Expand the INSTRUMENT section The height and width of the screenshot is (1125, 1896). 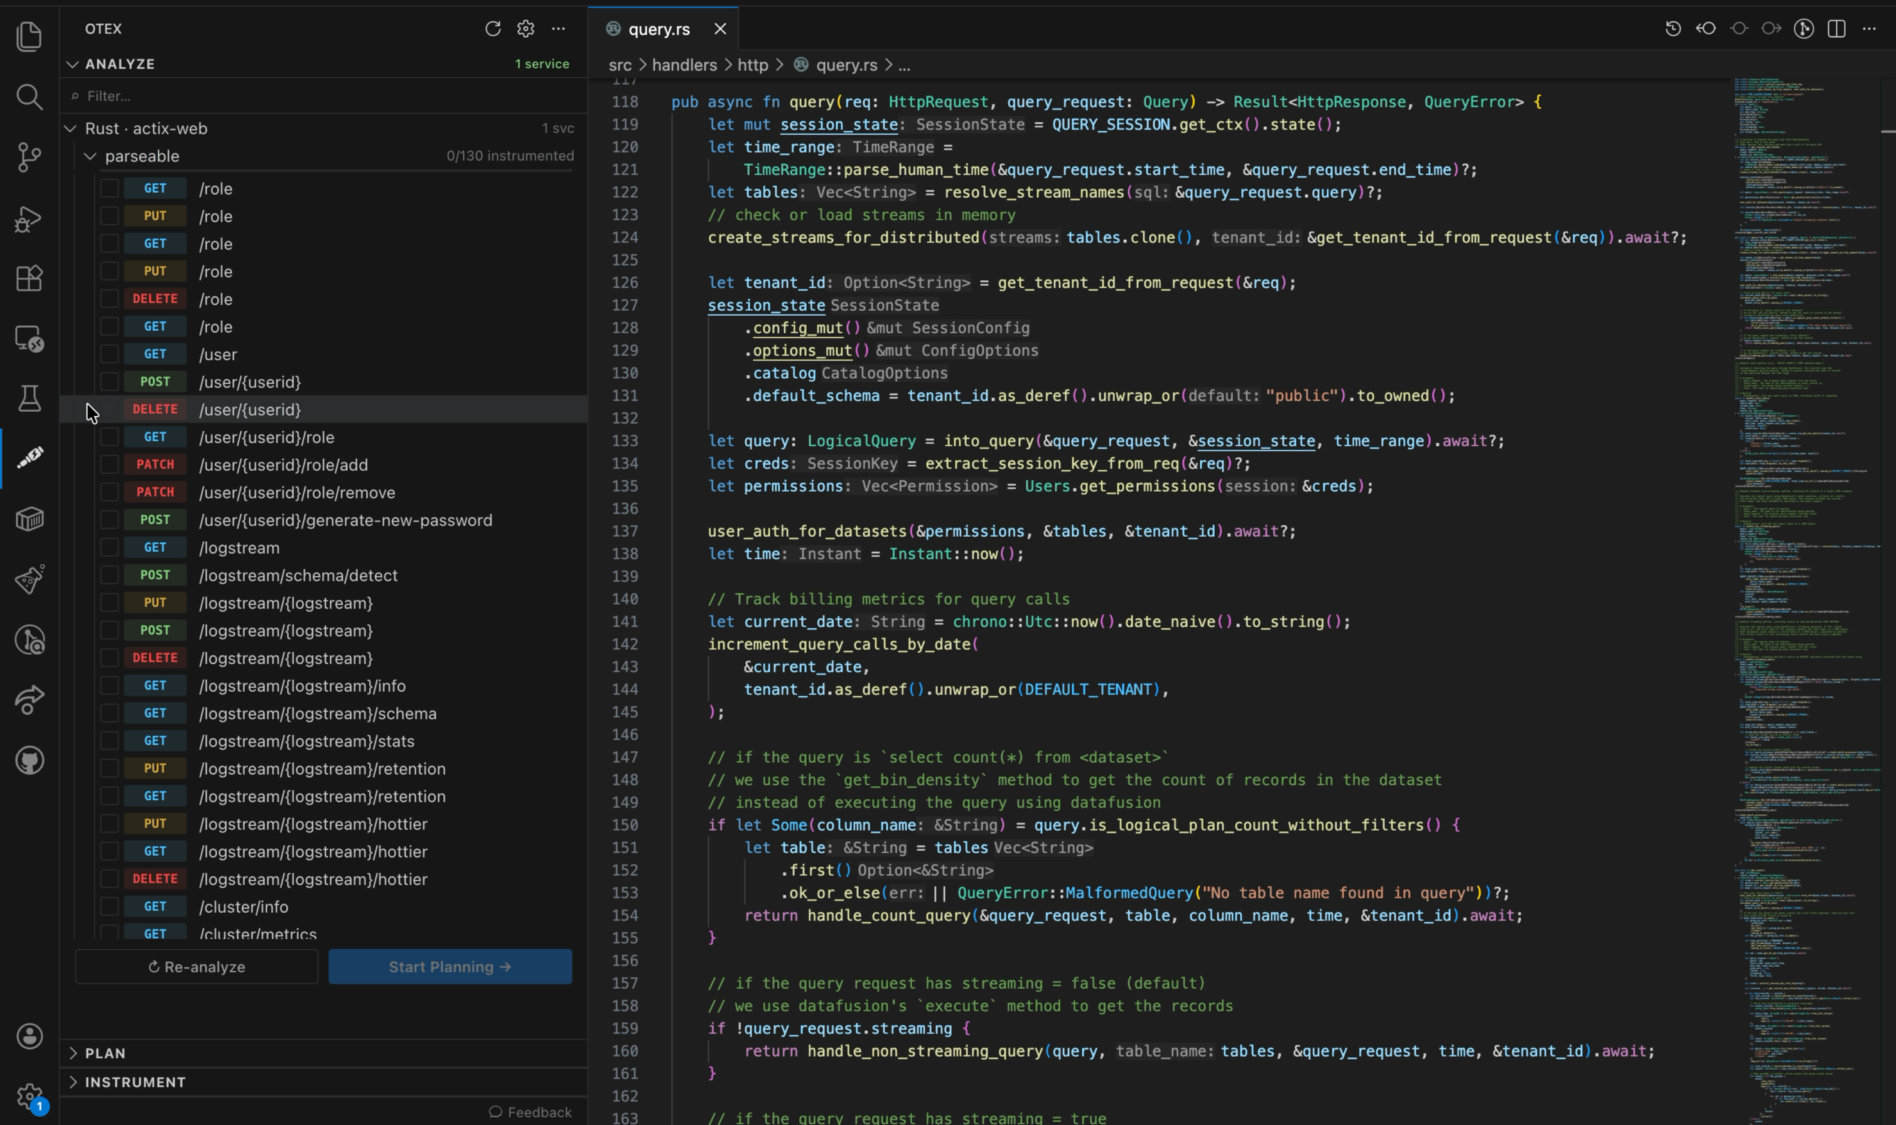tap(73, 1082)
